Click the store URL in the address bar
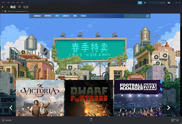Viewport: 182px width, 124px height. coord(18,11)
